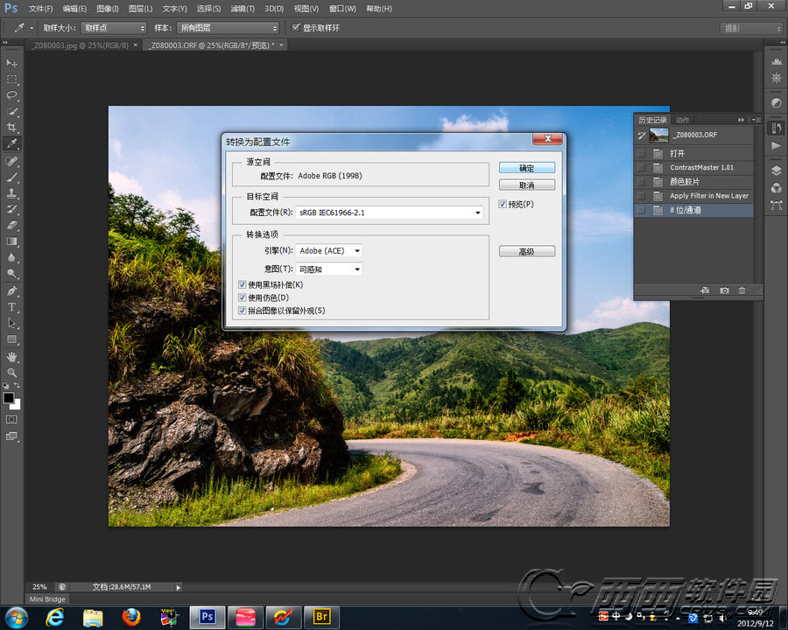Delete current state with the trash icon
The height and width of the screenshot is (630, 788).
(742, 290)
